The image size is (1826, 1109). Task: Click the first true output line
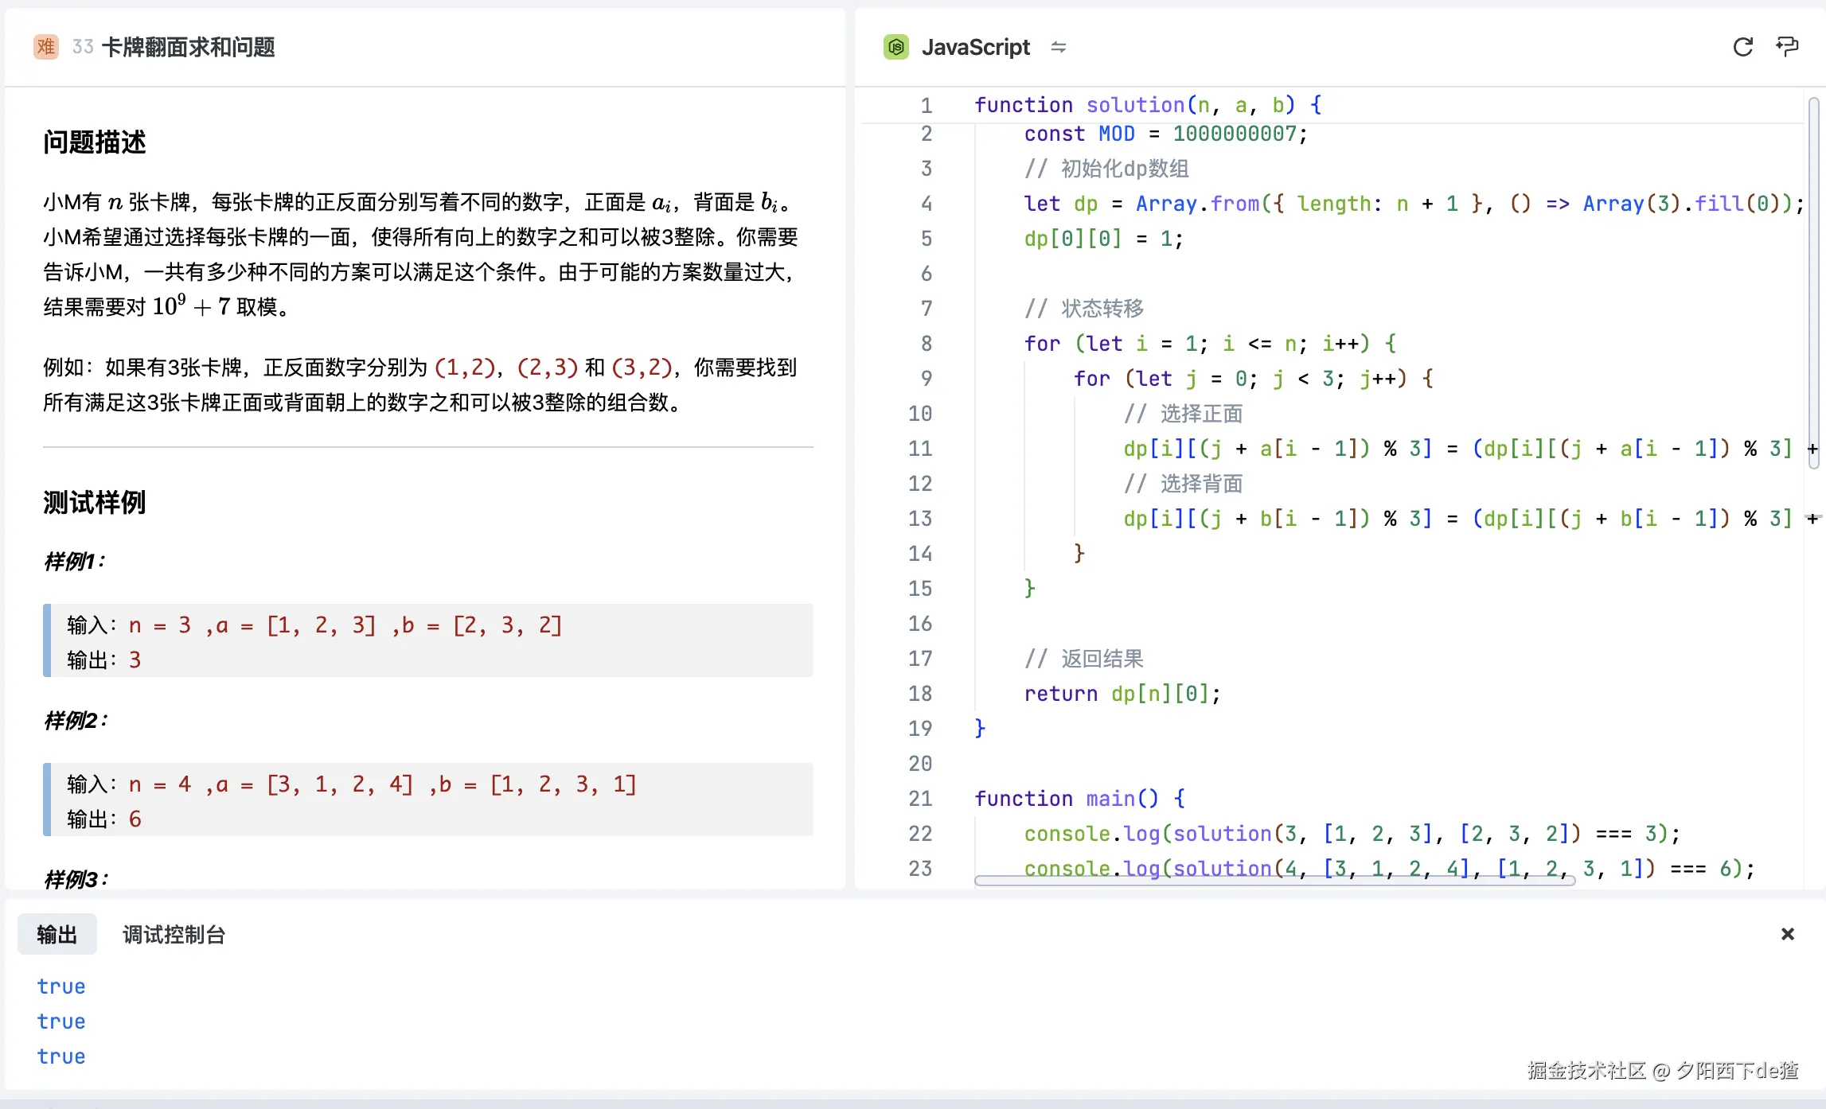click(x=61, y=986)
